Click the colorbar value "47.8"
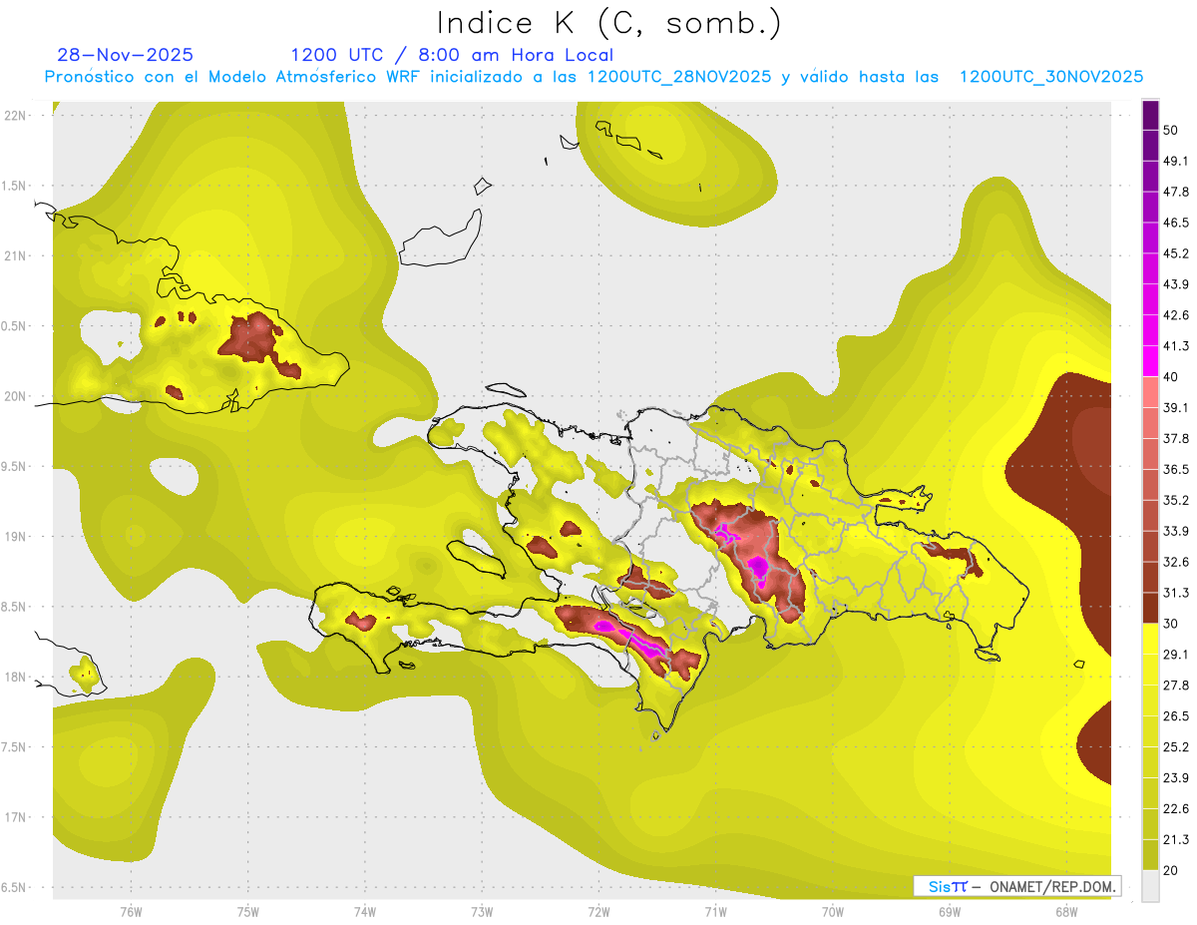The width and height of the screenshot is (1197, 925). pos(1176,192)
